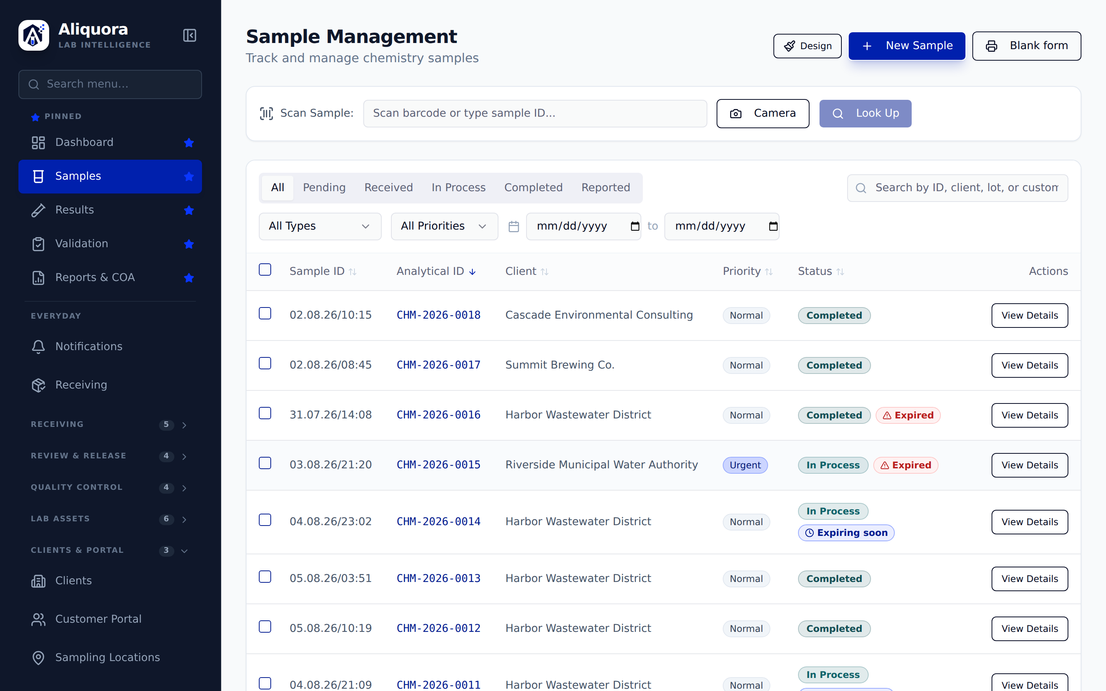
Task: Expand the Receiving section group
Action: click(x=110, y=425)
